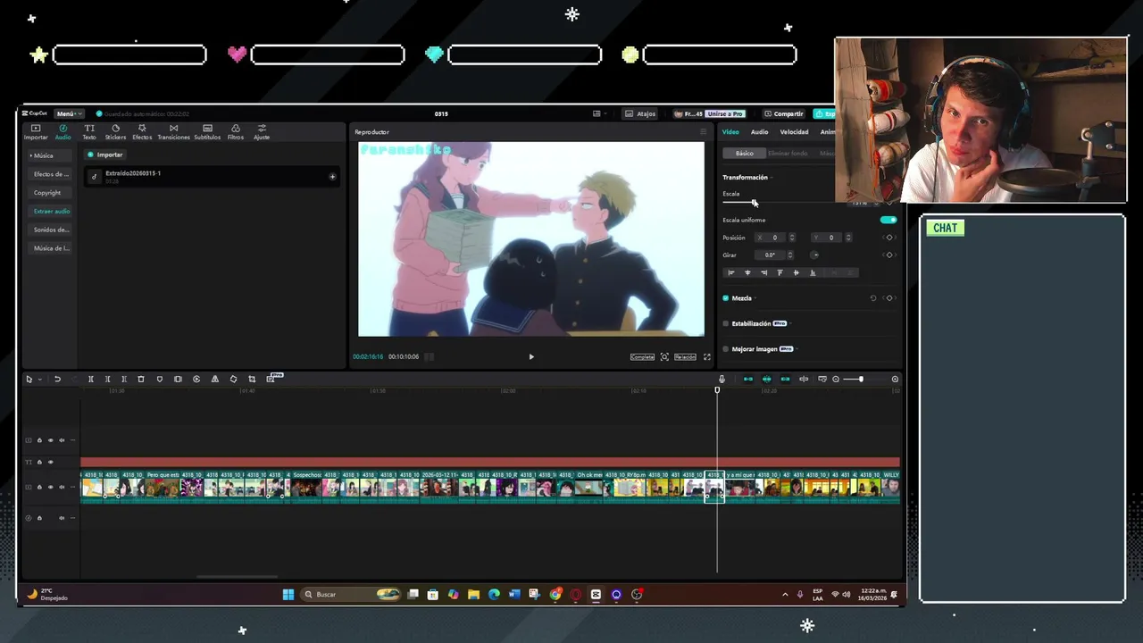Hide the main video track with eye icon

tap(50, 488)
